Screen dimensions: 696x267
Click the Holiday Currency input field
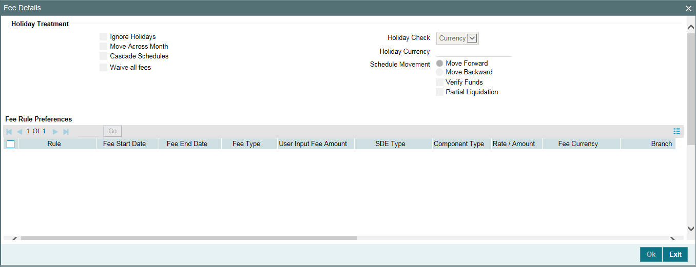[474, 51]
